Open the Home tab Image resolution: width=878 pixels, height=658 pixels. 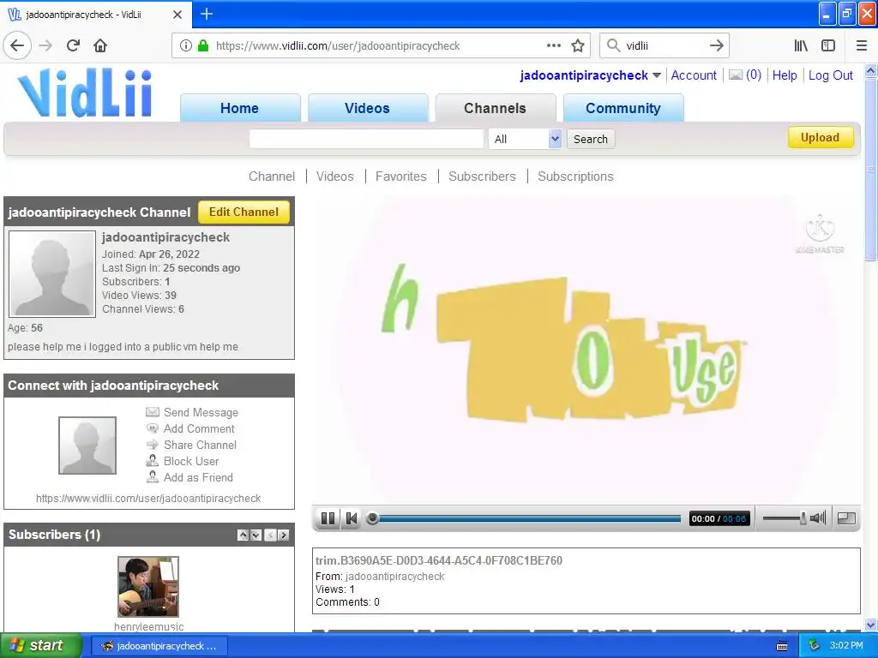click(240, 108)
